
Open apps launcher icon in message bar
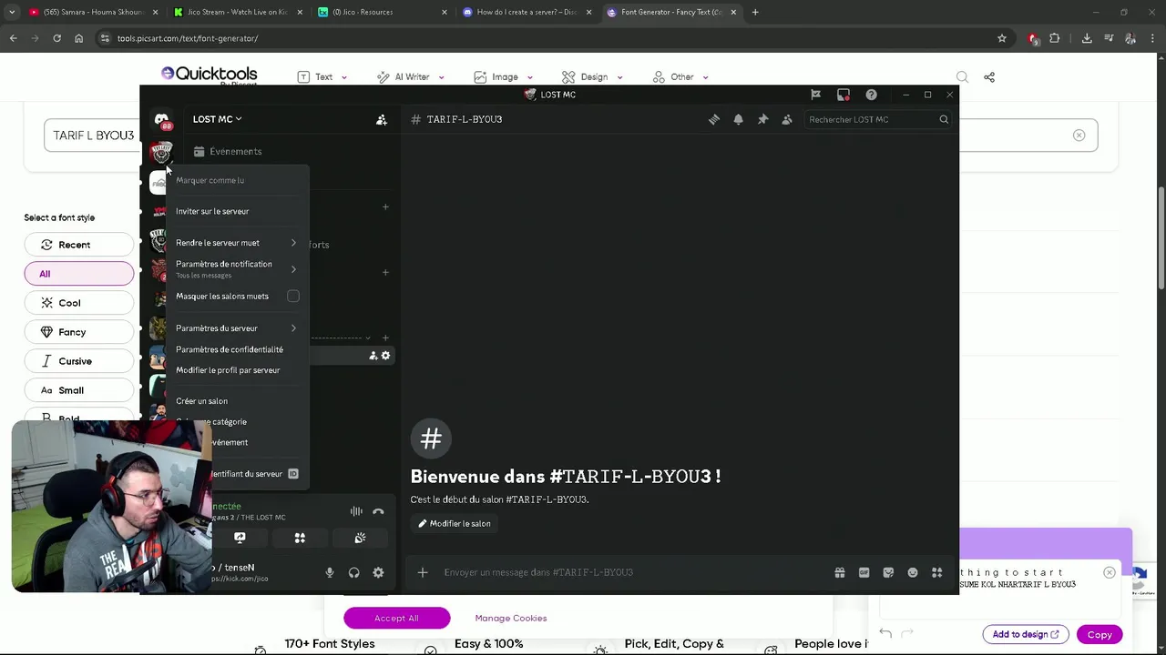pos(936,572)
